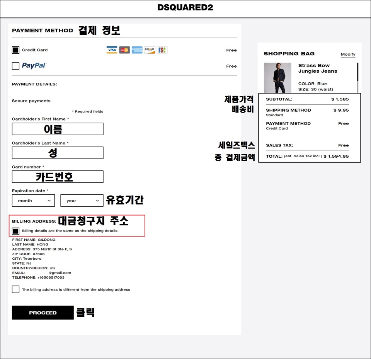This screenshot has height=359, width=371.
Task: Click the Secure payments text
Action: click(31, 101)
